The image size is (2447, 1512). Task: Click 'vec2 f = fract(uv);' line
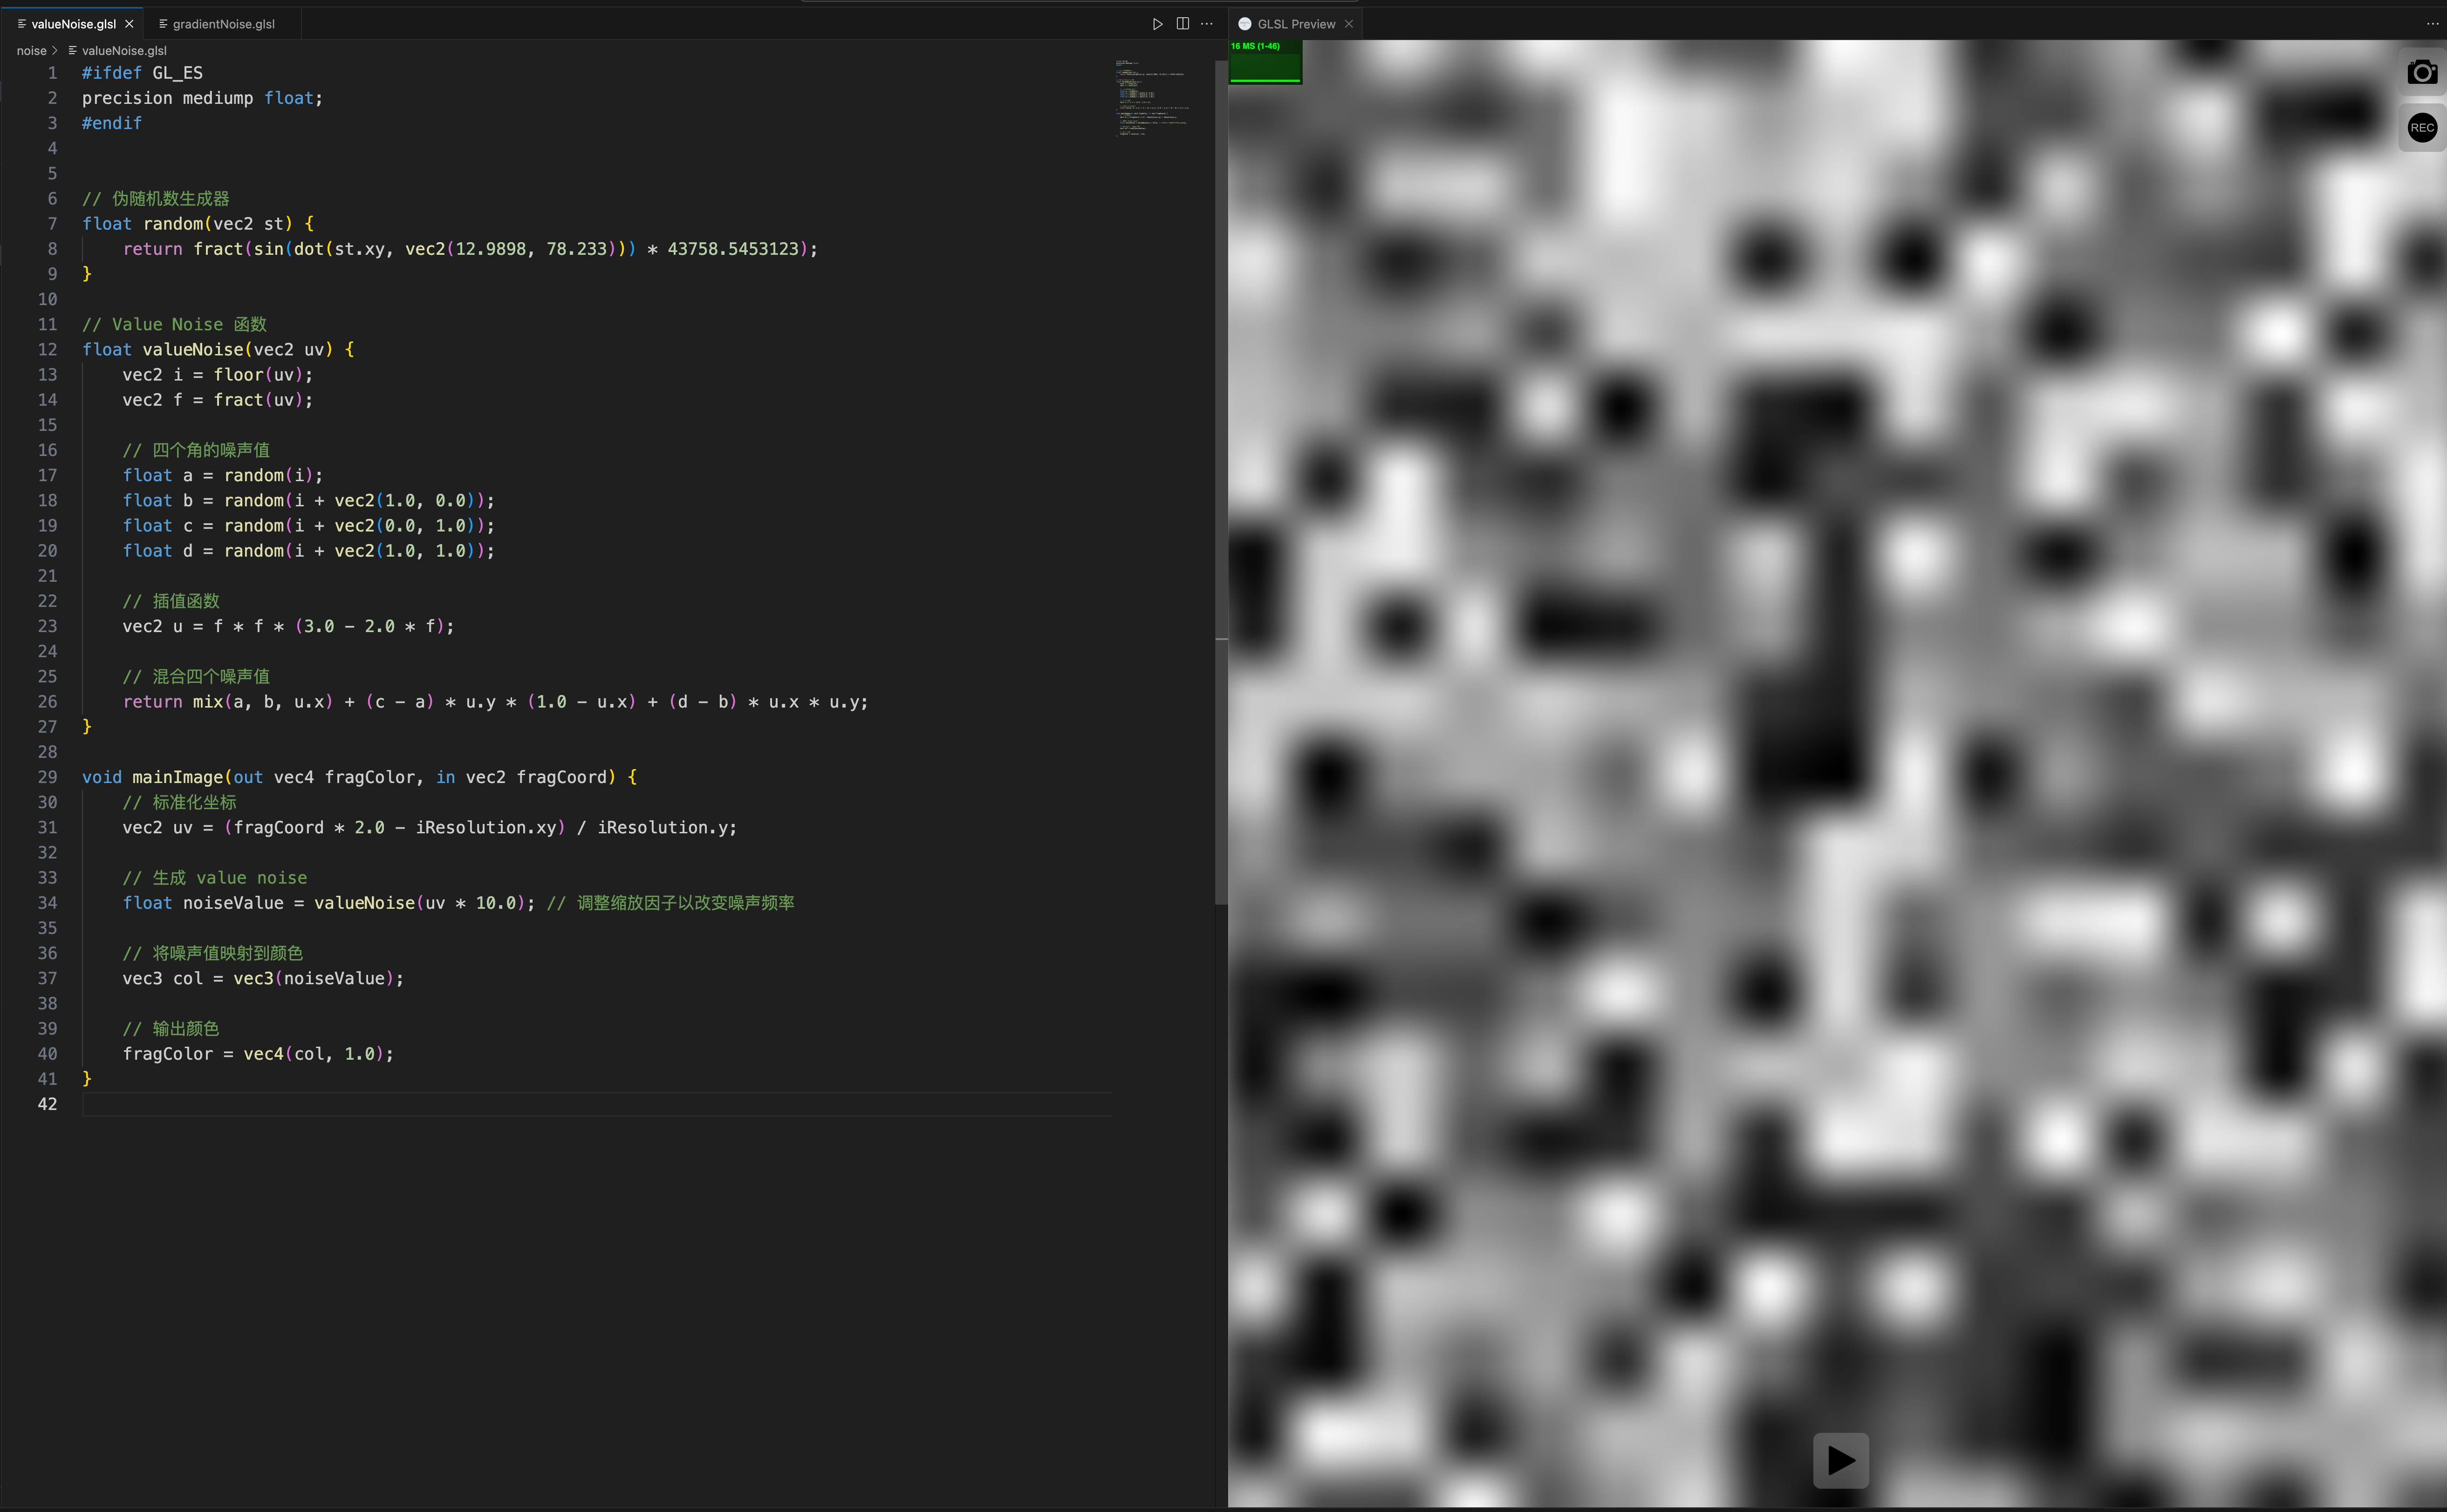217,400
